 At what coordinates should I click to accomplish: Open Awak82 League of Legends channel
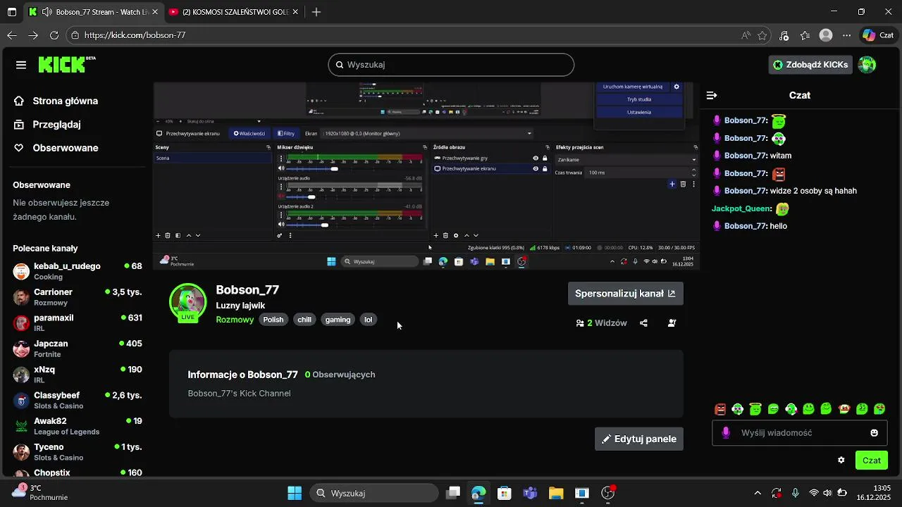point(78,426)
